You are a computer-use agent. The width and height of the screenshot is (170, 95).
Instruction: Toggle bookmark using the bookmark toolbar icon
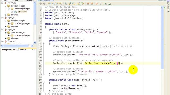pyautogui.click(x=66, y=4)
